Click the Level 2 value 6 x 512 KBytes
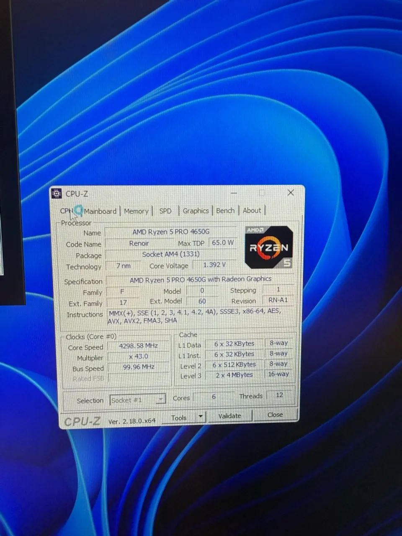The width and height of the screenshot is (402, 536). click(234, 365)
